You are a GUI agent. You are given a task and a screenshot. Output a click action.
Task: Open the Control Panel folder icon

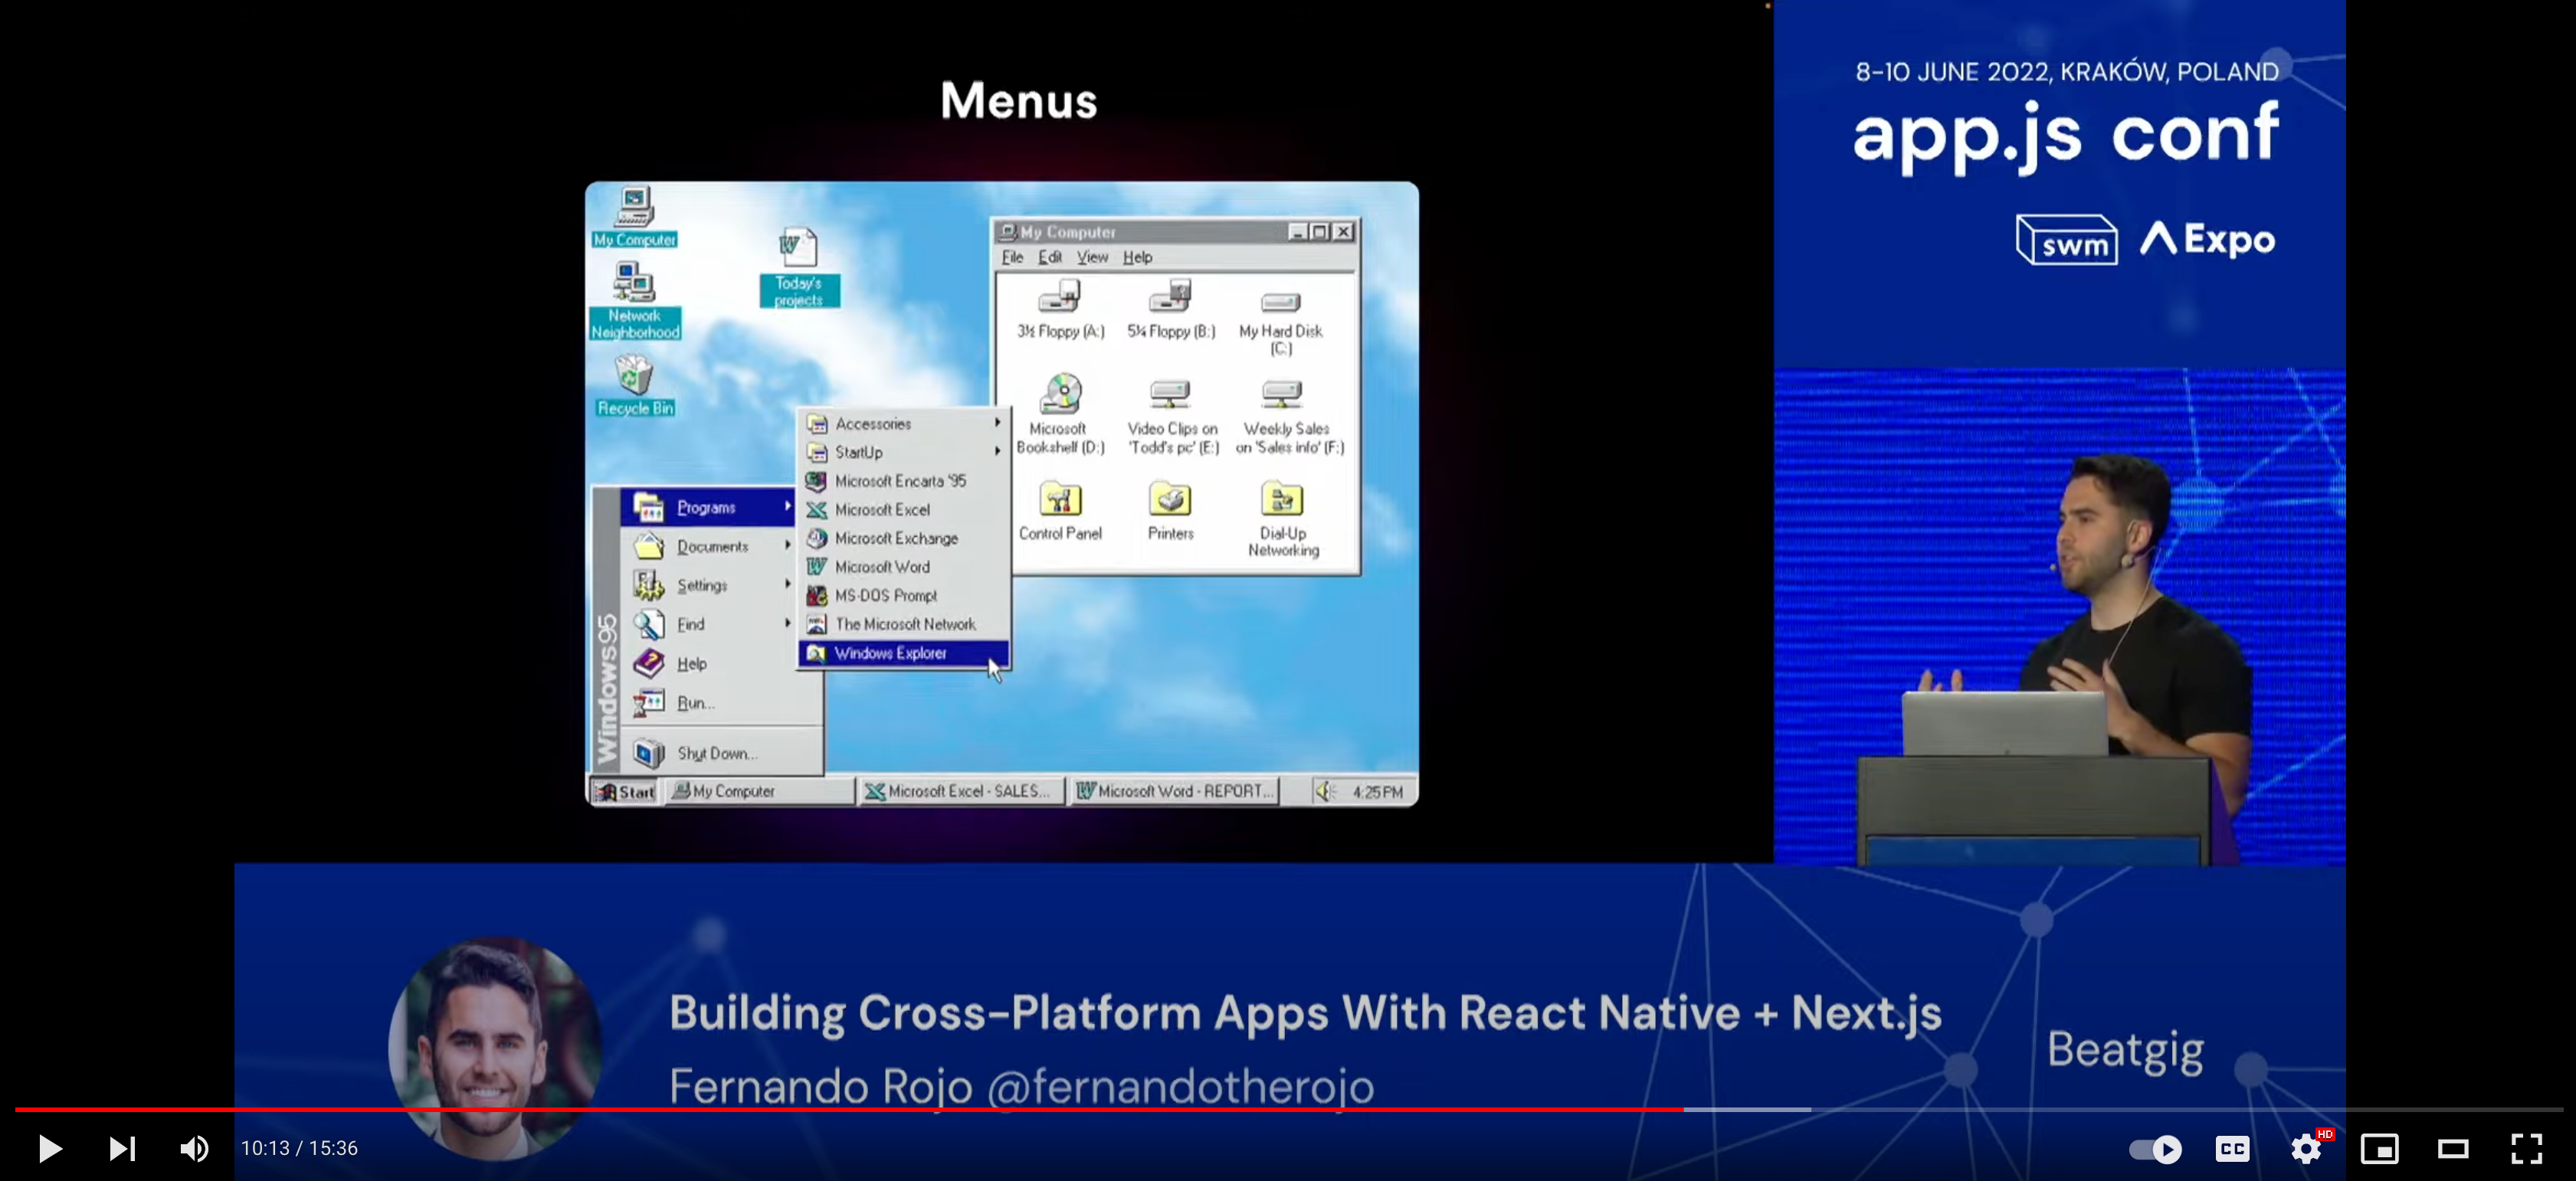[1060, 510]
